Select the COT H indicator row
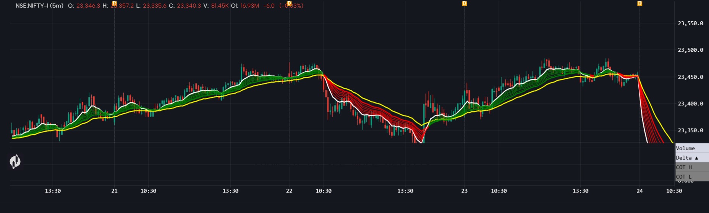 click(x=692, y=167)
